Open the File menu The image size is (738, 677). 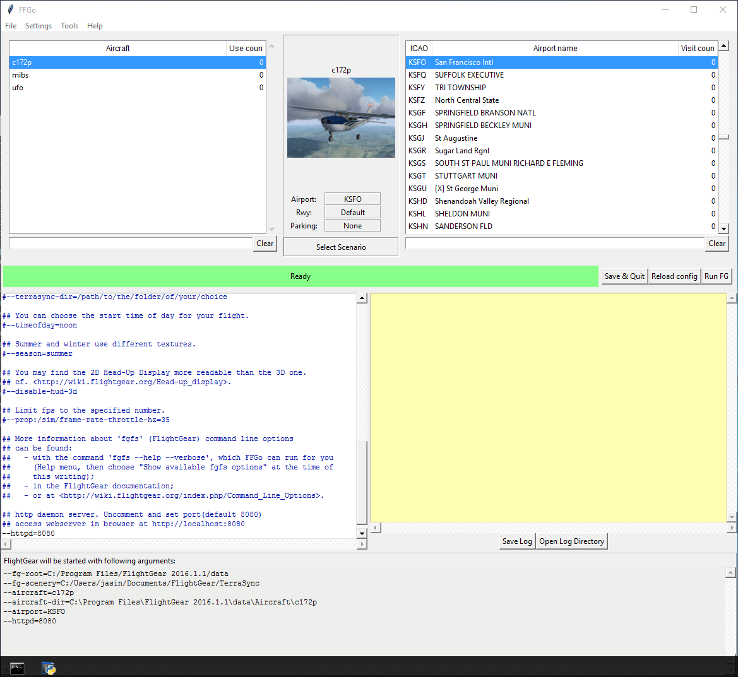[x=10, y=26]
